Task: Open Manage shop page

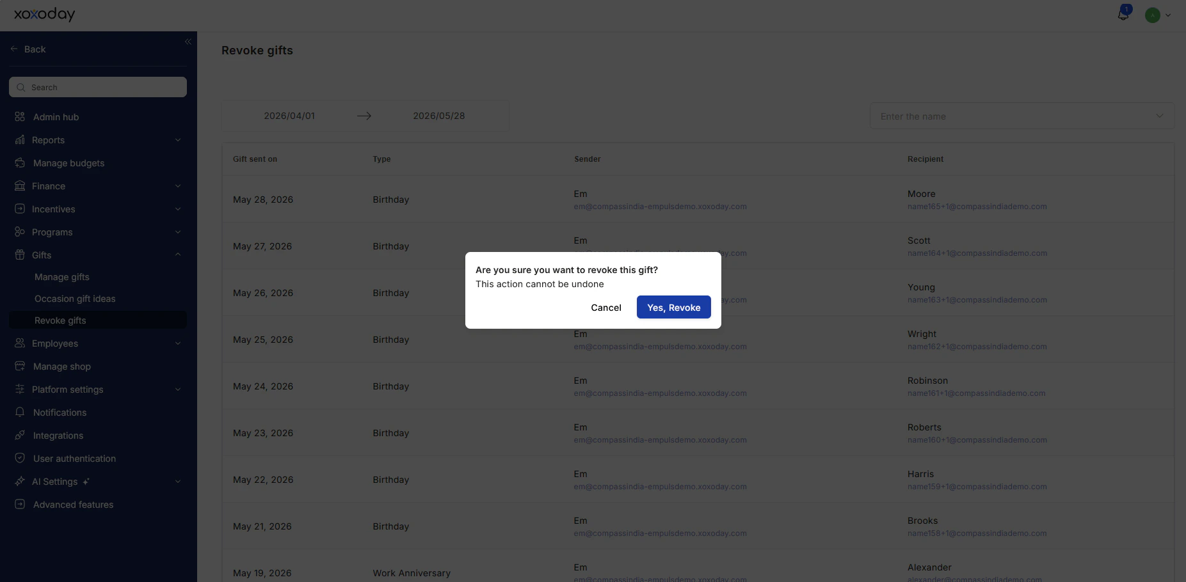Action: pos(62,366)
